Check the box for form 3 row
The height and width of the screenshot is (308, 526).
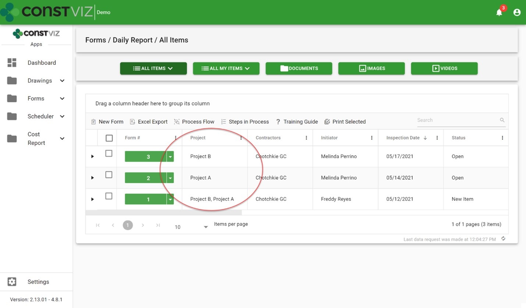click(109, 153)
